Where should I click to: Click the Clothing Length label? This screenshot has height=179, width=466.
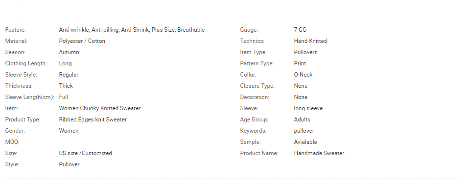coord(26,63)
